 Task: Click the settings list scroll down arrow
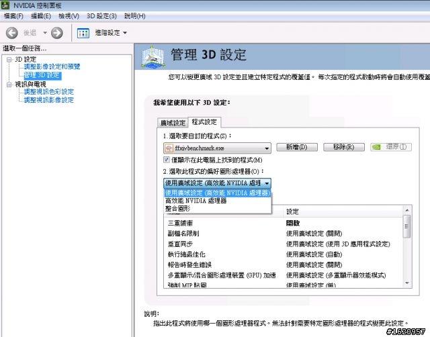407,283
